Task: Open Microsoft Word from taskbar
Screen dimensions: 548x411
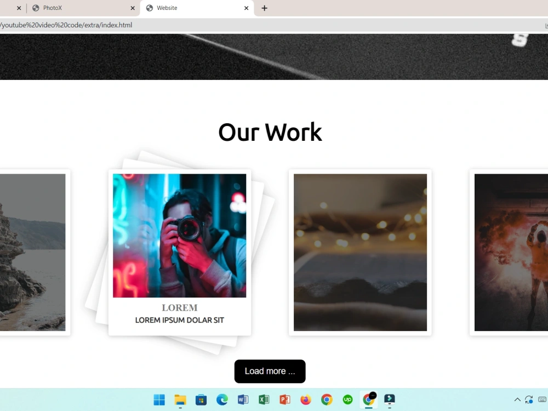Action: [x=243, y=399]
